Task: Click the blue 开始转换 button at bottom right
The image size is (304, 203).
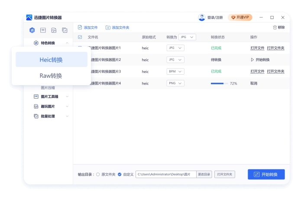Action: coord(266,174)
